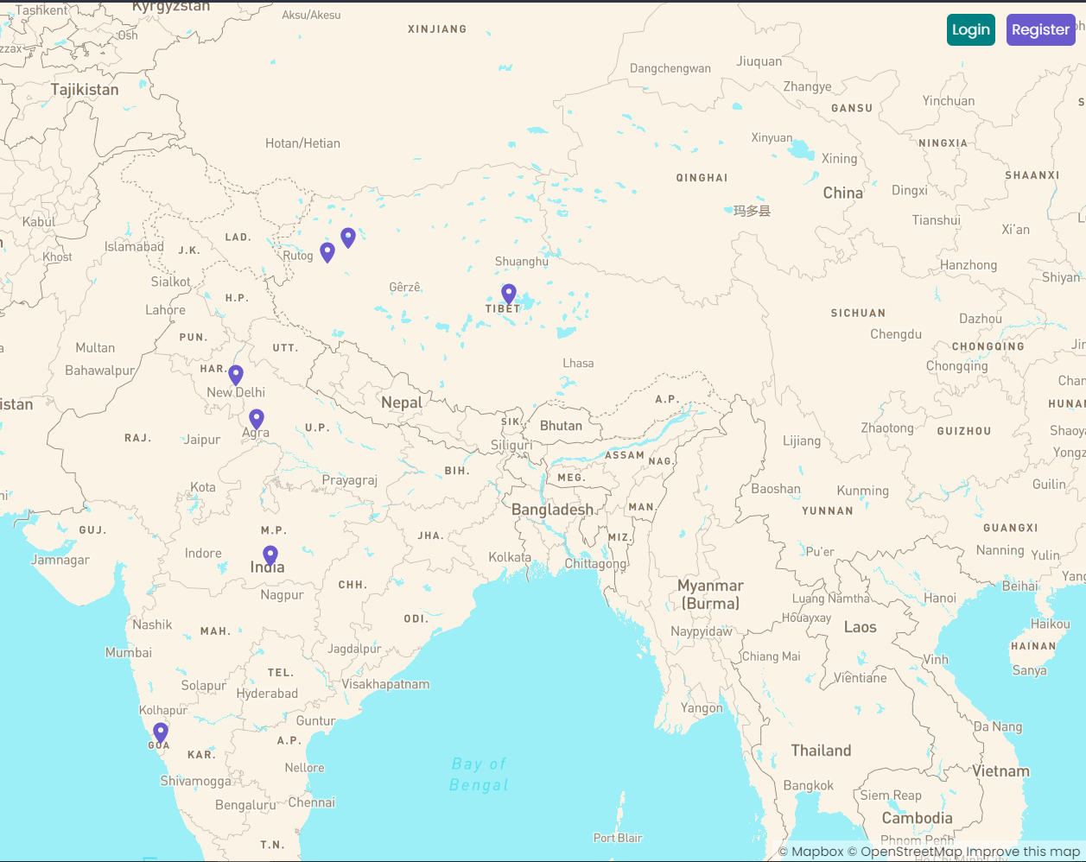
Task: Click the Yangon city label
Action: 702,707
